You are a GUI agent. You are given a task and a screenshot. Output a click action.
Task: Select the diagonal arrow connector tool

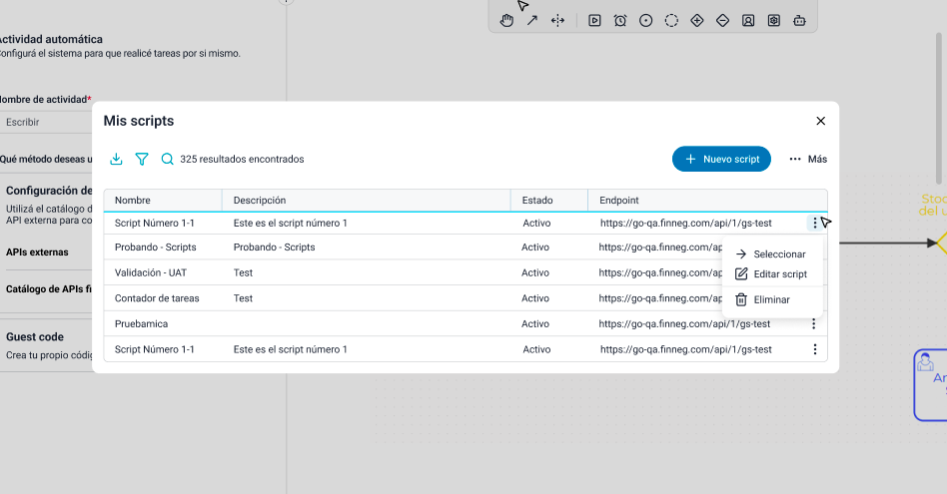532,20
